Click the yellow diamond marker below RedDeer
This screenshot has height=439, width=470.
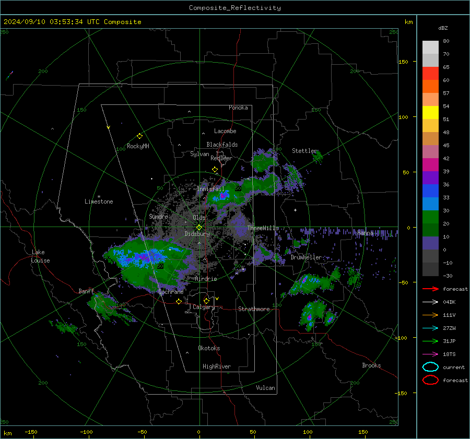(215, 170)
